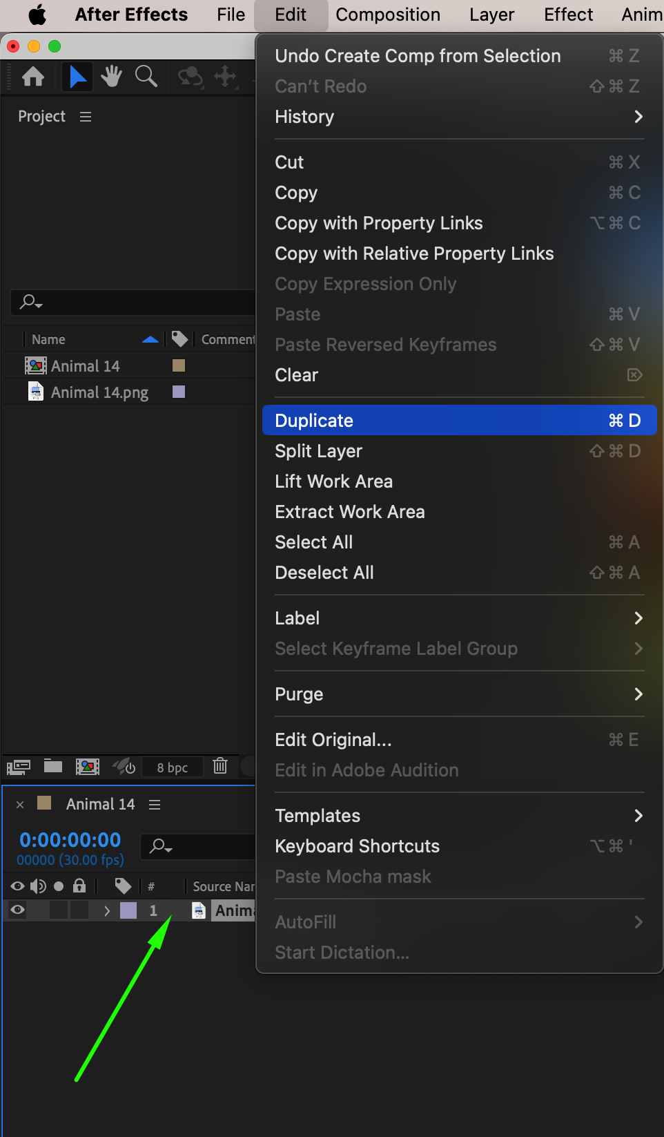
Task: Click the Home icon in toolbar
Action: pos(33,76)
